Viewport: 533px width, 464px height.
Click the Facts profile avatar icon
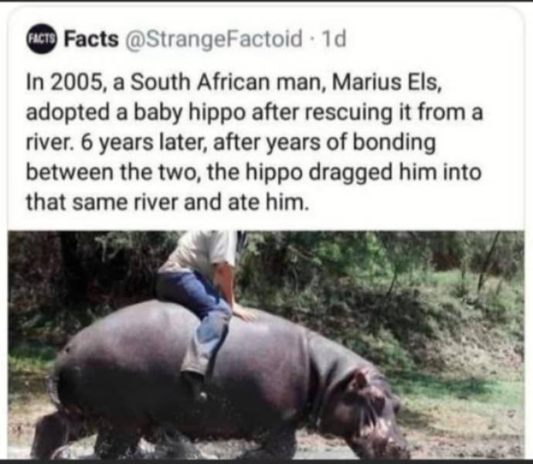pos(41,39)
